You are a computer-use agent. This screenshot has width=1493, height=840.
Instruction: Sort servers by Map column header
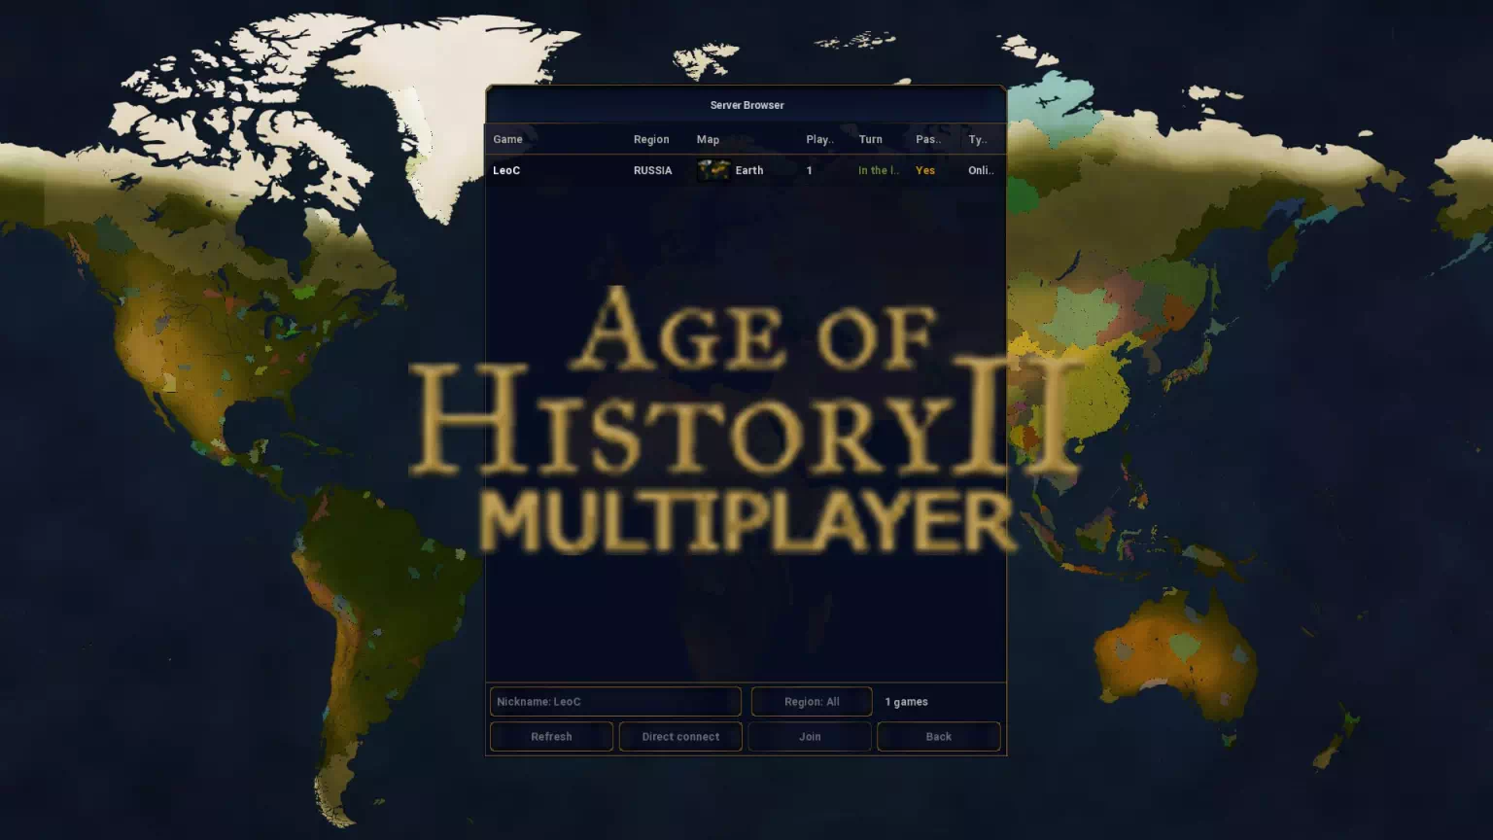tap(708, 139)
